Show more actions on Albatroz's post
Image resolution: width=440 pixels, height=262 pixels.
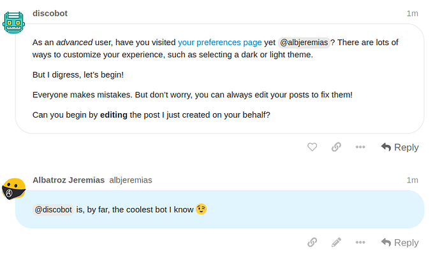coord(360,242)
